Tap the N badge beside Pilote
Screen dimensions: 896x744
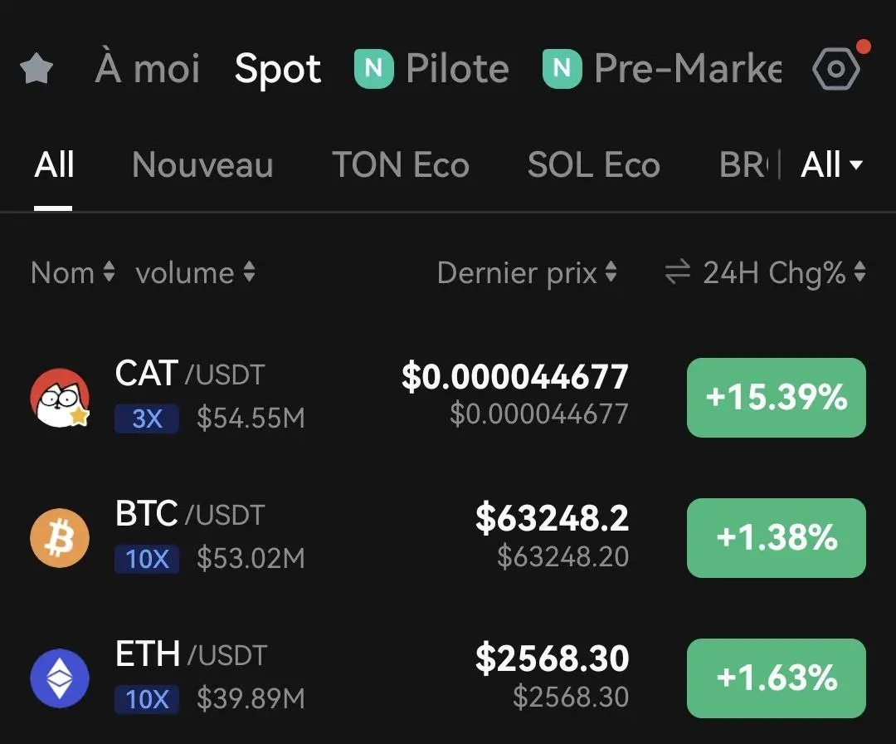(x=373, y=69)
